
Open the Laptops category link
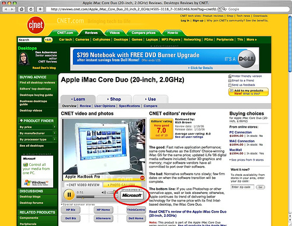pos(152,40)
